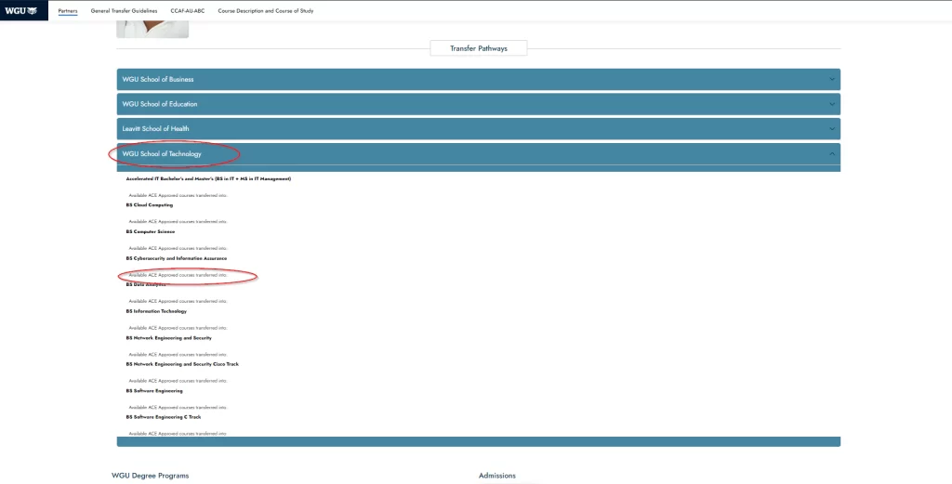The height and width of the screenshot is (484, 952).
Task: Click the WGU School of Education title
Action: [x=160, y=104]
